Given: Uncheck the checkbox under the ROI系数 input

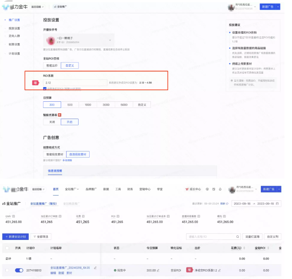Looking at the screenshot, I should (45, 88).
